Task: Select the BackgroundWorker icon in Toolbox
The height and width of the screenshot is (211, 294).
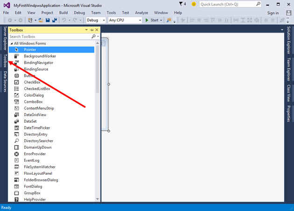Action: coord(16,56)
